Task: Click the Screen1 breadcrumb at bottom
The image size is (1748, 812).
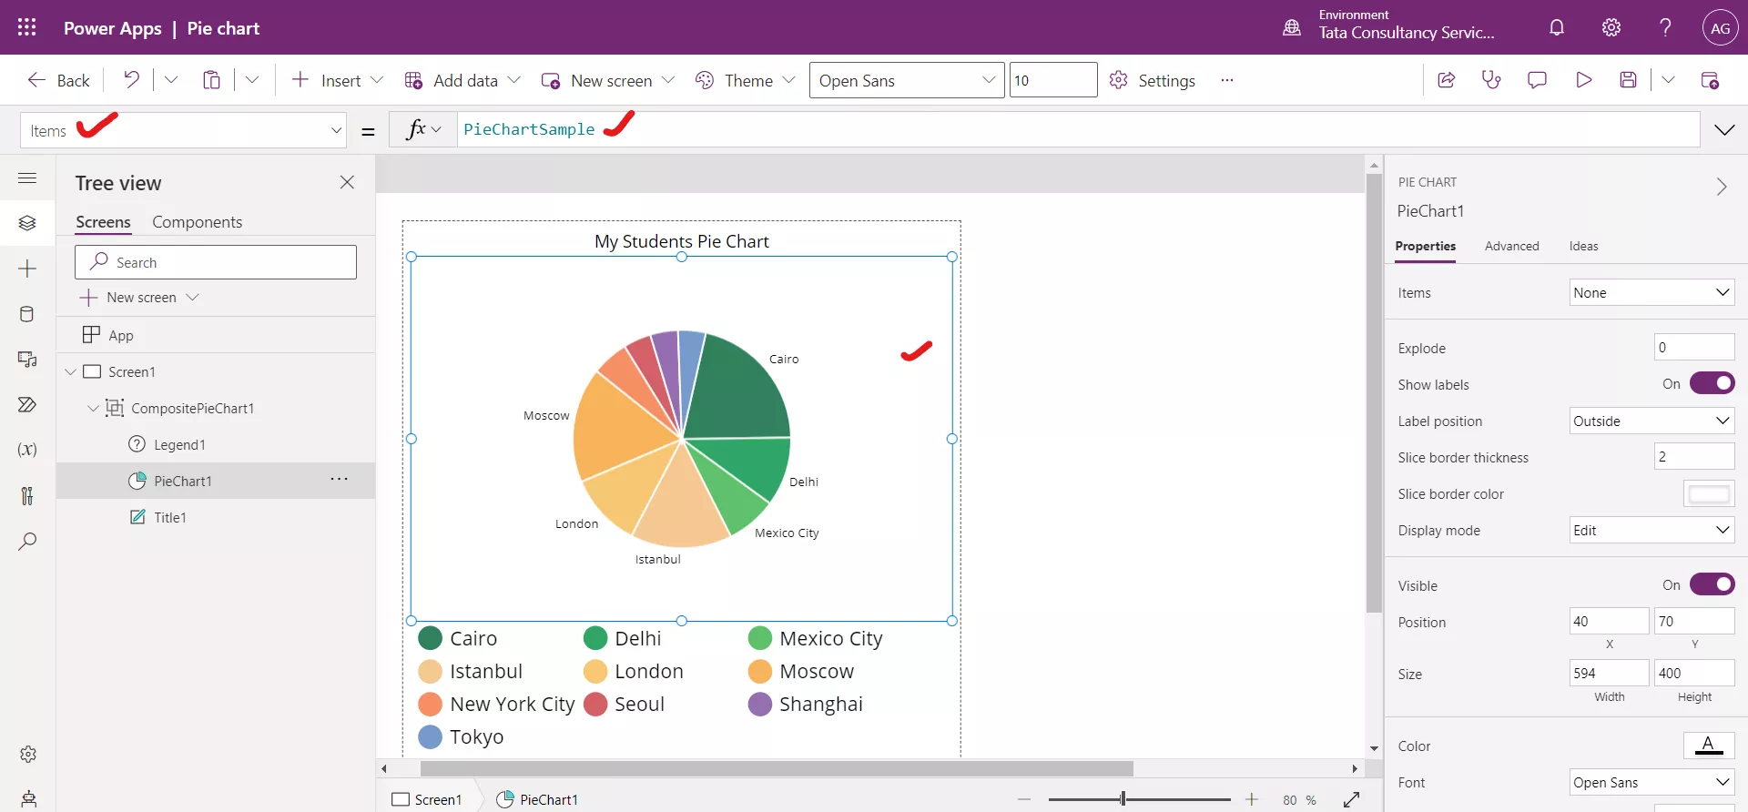Action: 427,799
